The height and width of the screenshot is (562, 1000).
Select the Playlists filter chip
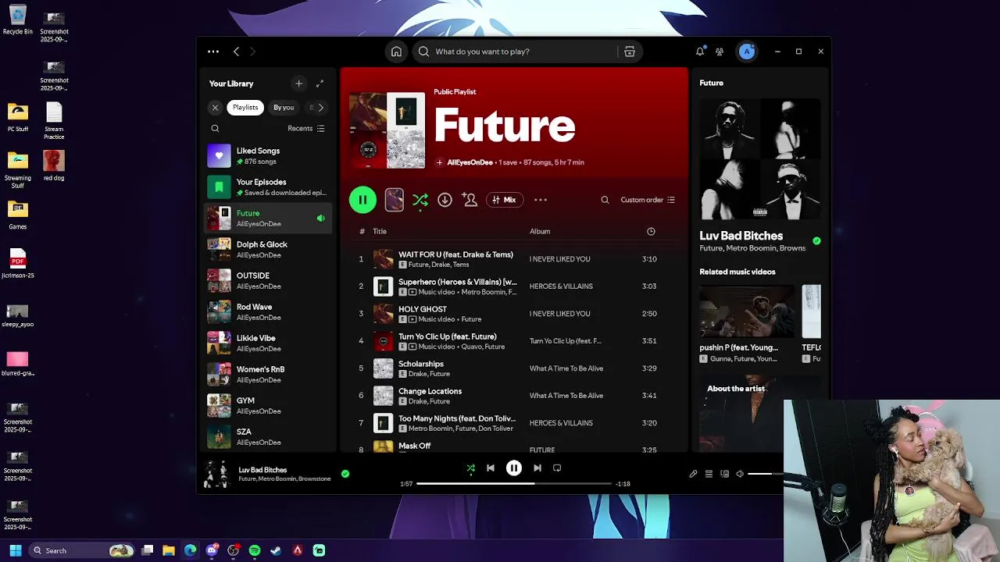(x=245, y=108)
